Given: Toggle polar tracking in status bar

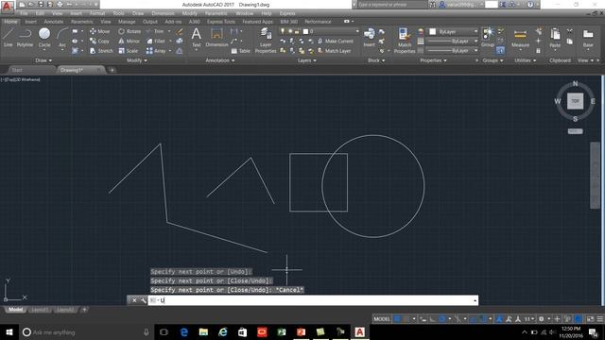Looking at the screenshot, I should [x=442, y=319].
